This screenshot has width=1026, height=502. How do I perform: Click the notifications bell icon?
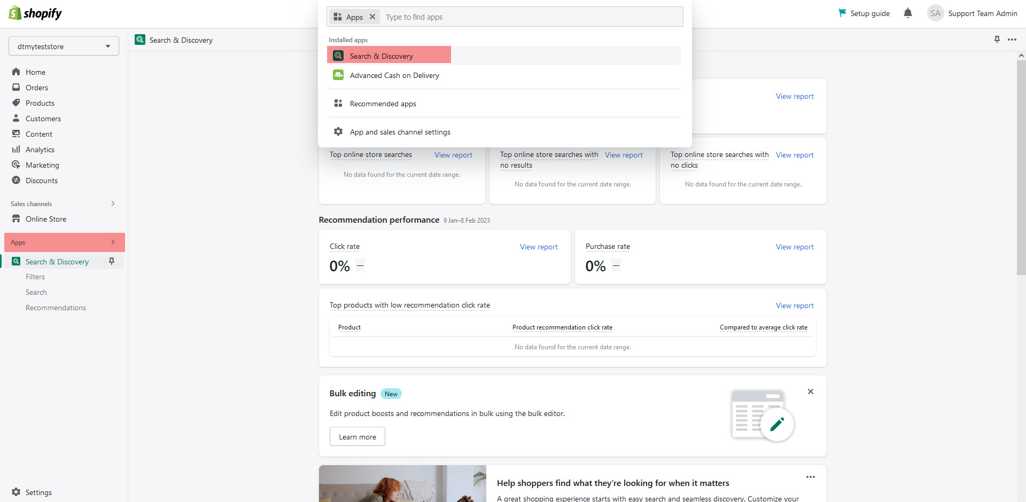pyautogui.click(x=907, y=13)
